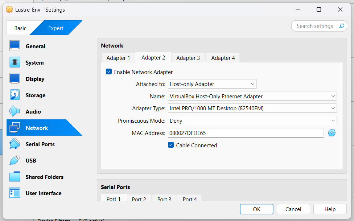Select the System chip icon
Viewport: 354px width, 221px height.
coord(15,62)
